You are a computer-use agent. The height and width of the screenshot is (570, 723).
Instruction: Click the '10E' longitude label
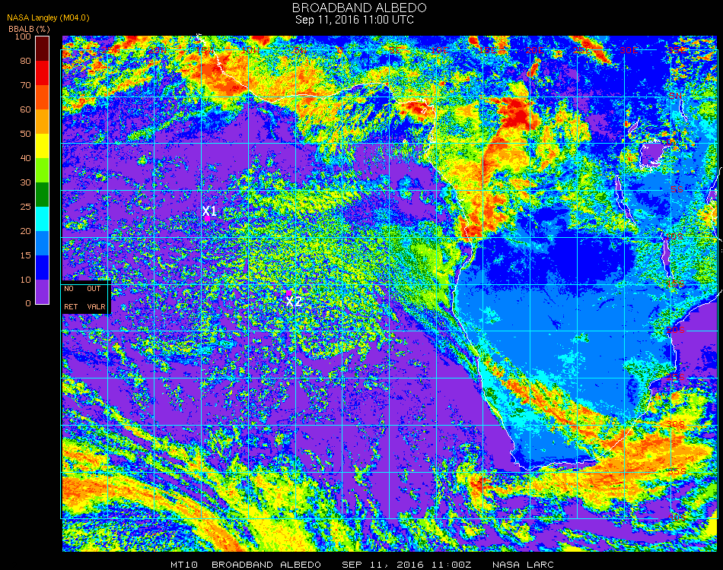441,50
